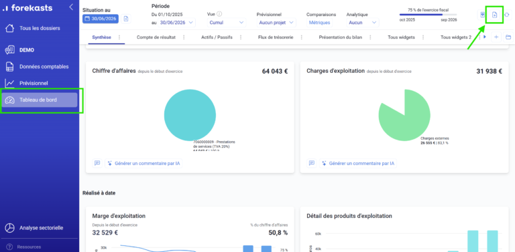
Task: Click the fiscal year progress bar
Action: coord(428,15)
